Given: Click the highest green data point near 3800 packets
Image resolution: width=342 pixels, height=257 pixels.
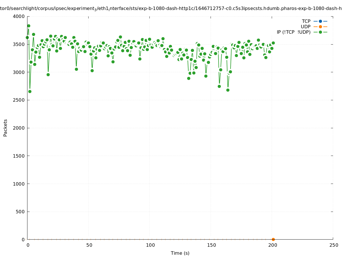Looking at the screenshot, I should [x=29, y=26].
